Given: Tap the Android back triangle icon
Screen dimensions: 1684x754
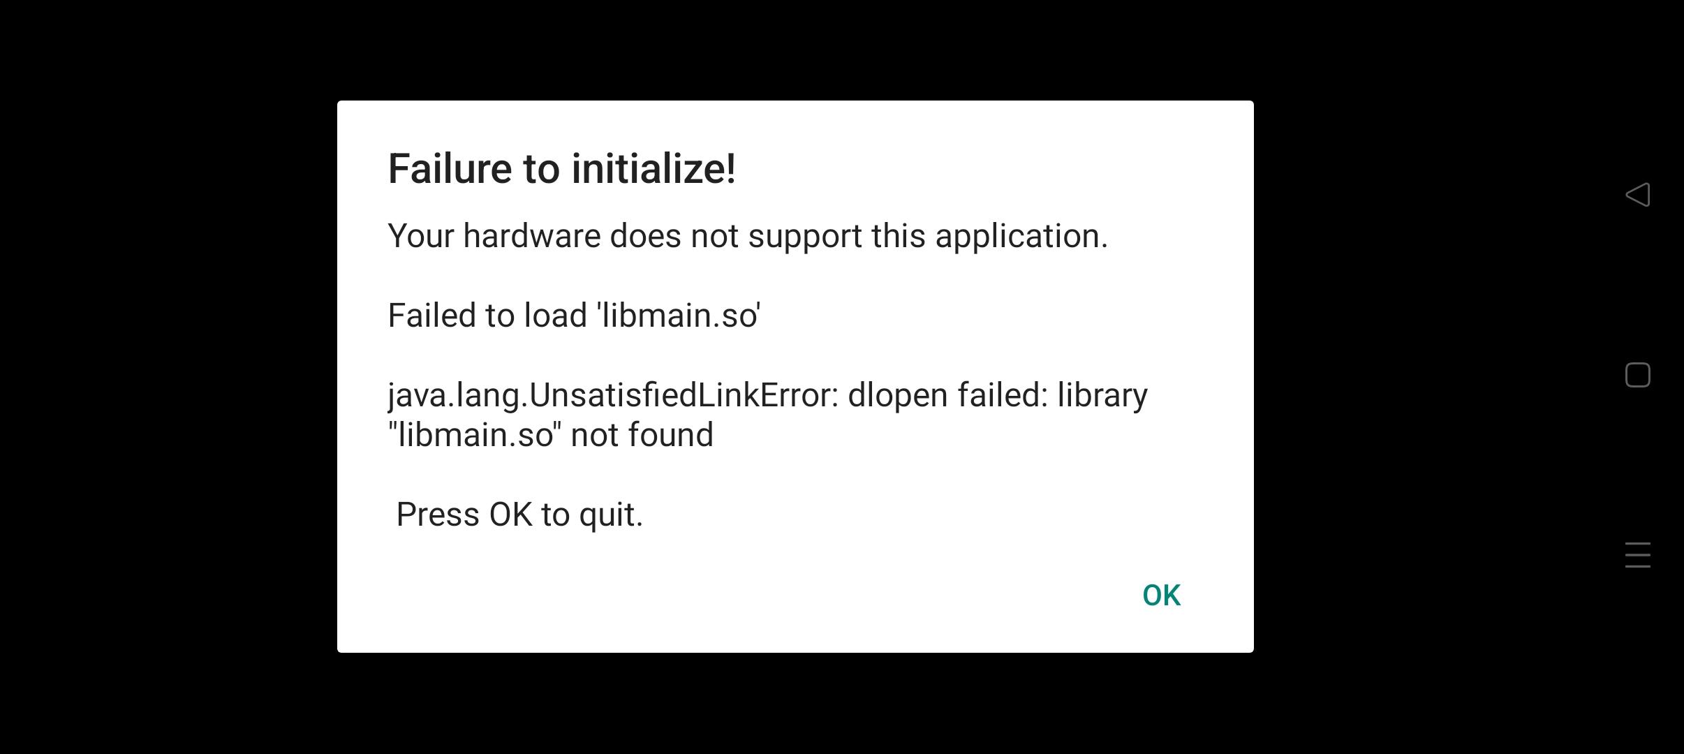Looking at the screenshot, I should pyautogui.click(x=1637, y=195).
